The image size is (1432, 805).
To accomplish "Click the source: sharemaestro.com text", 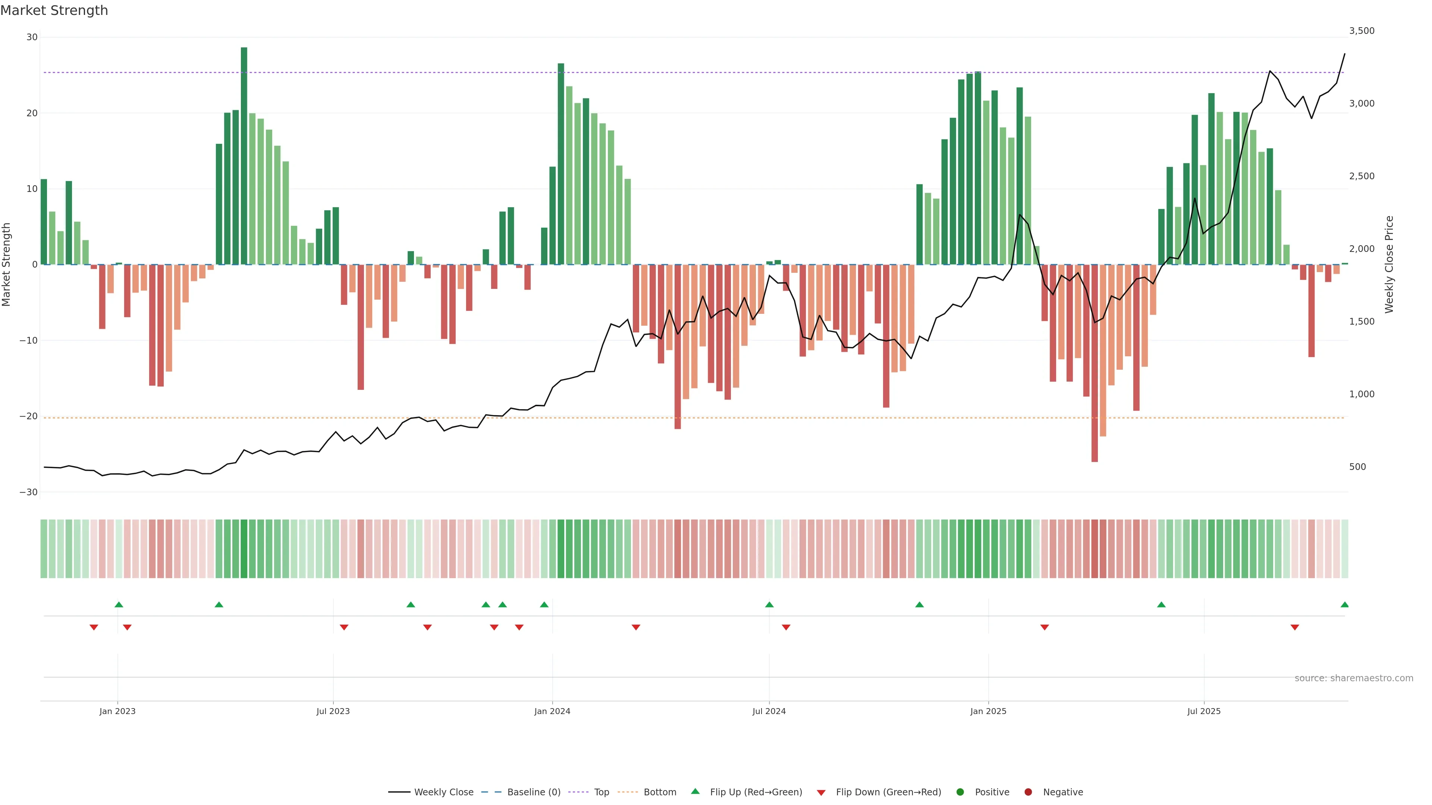I will click(x=1354, y=678).
